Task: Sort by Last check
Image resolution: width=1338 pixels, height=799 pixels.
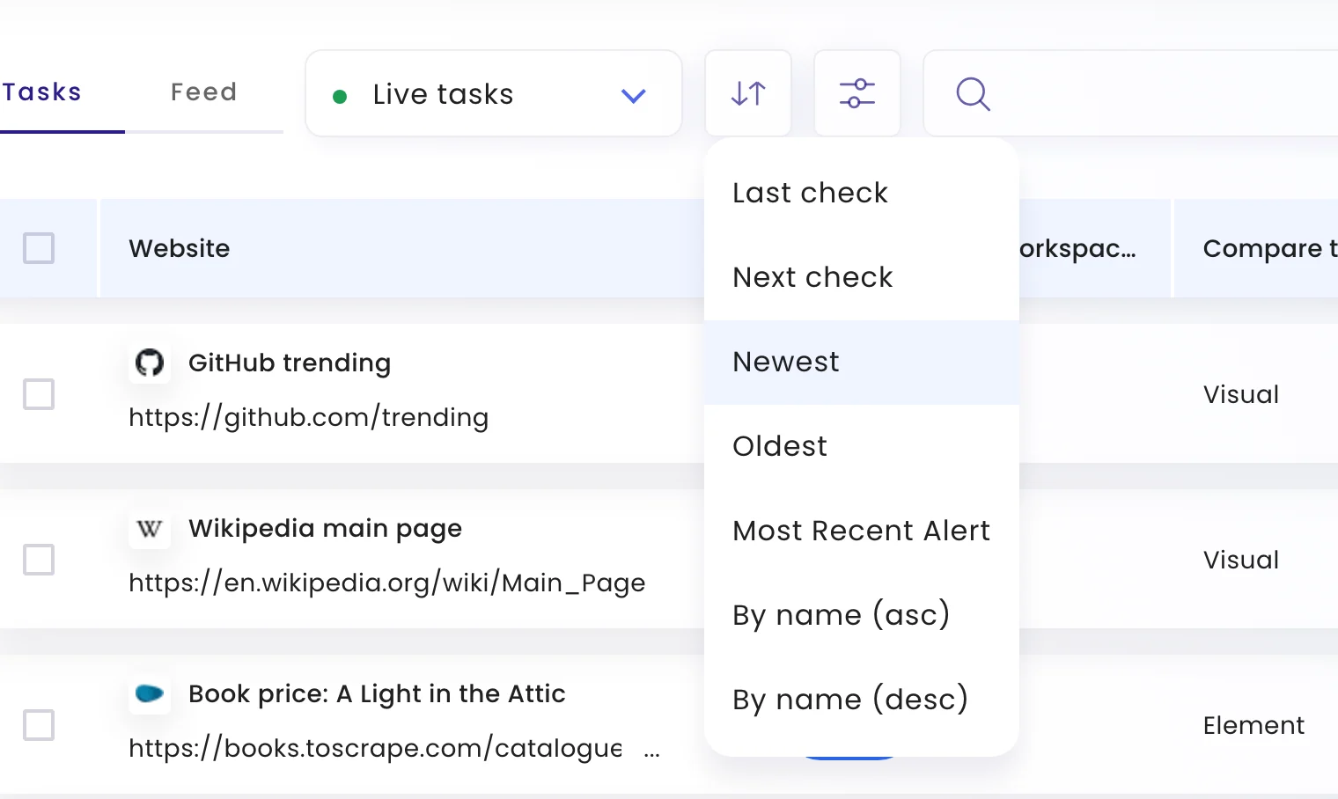Action: 862,193
